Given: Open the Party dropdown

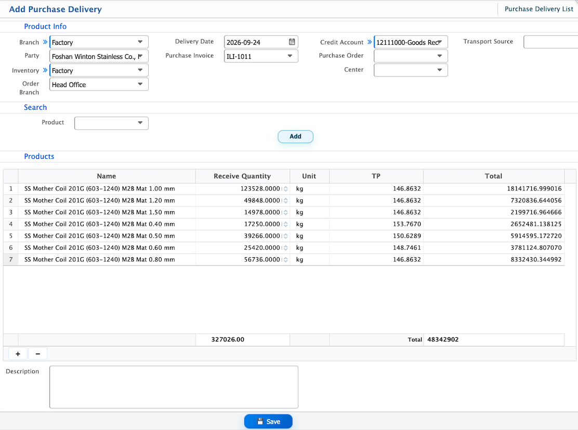Looking at the screenshot, I should 140,56.
